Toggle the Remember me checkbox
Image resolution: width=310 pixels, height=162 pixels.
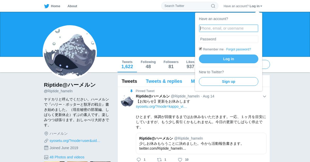coord(200,49)
